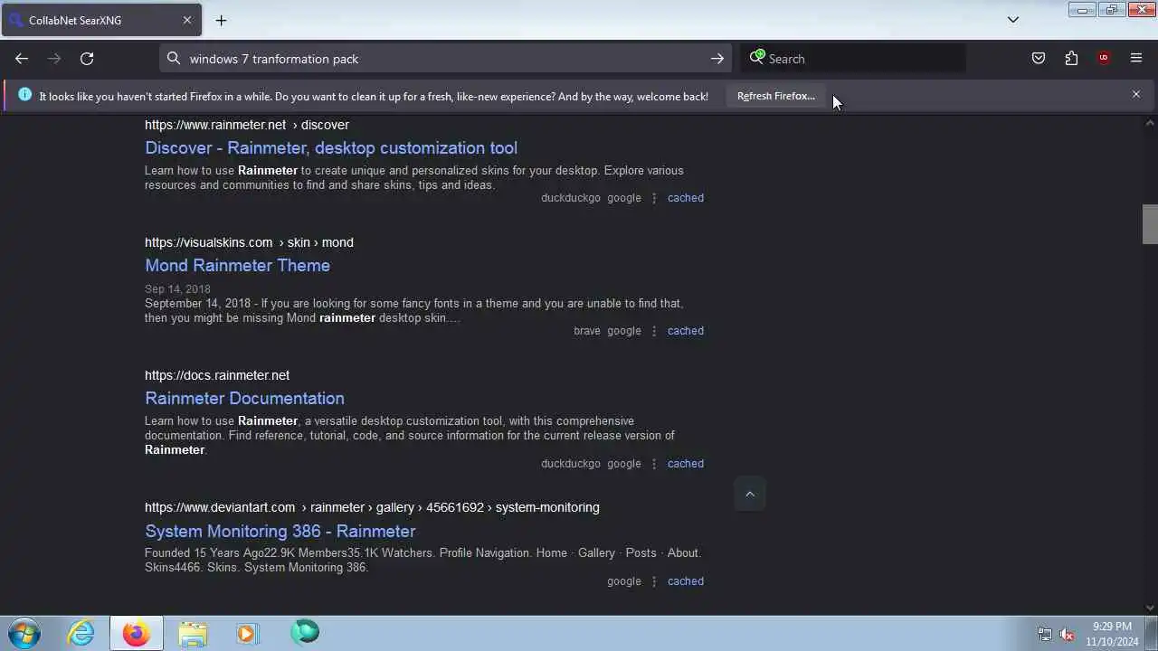This screenshot has height=651, width=1158.
Task: Open more options dots for Mond result
Action: (x=654, y=331)
